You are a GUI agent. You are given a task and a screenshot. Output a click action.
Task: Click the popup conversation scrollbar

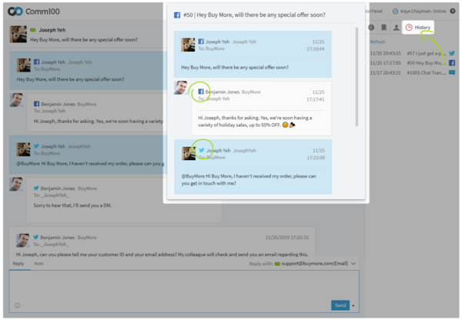[357, 77]
